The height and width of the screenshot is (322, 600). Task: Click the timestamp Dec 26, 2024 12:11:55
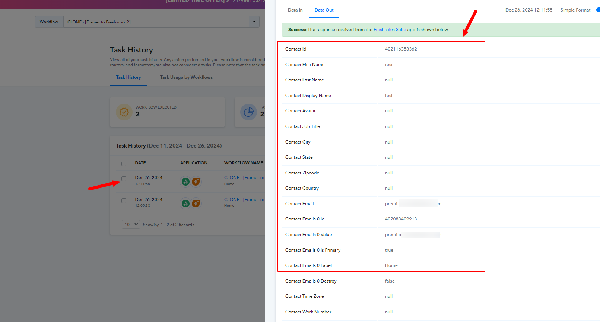pos(529,10)
